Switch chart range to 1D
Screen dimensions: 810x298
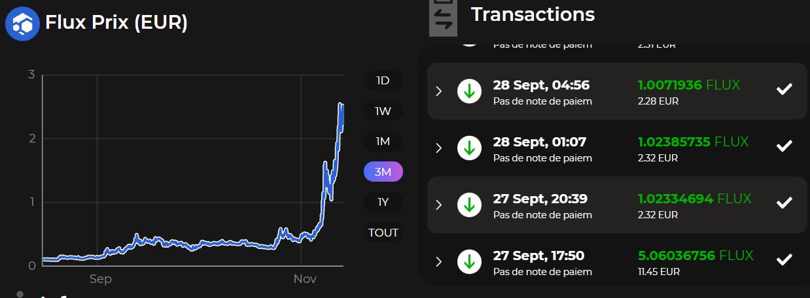coord(383,81)
